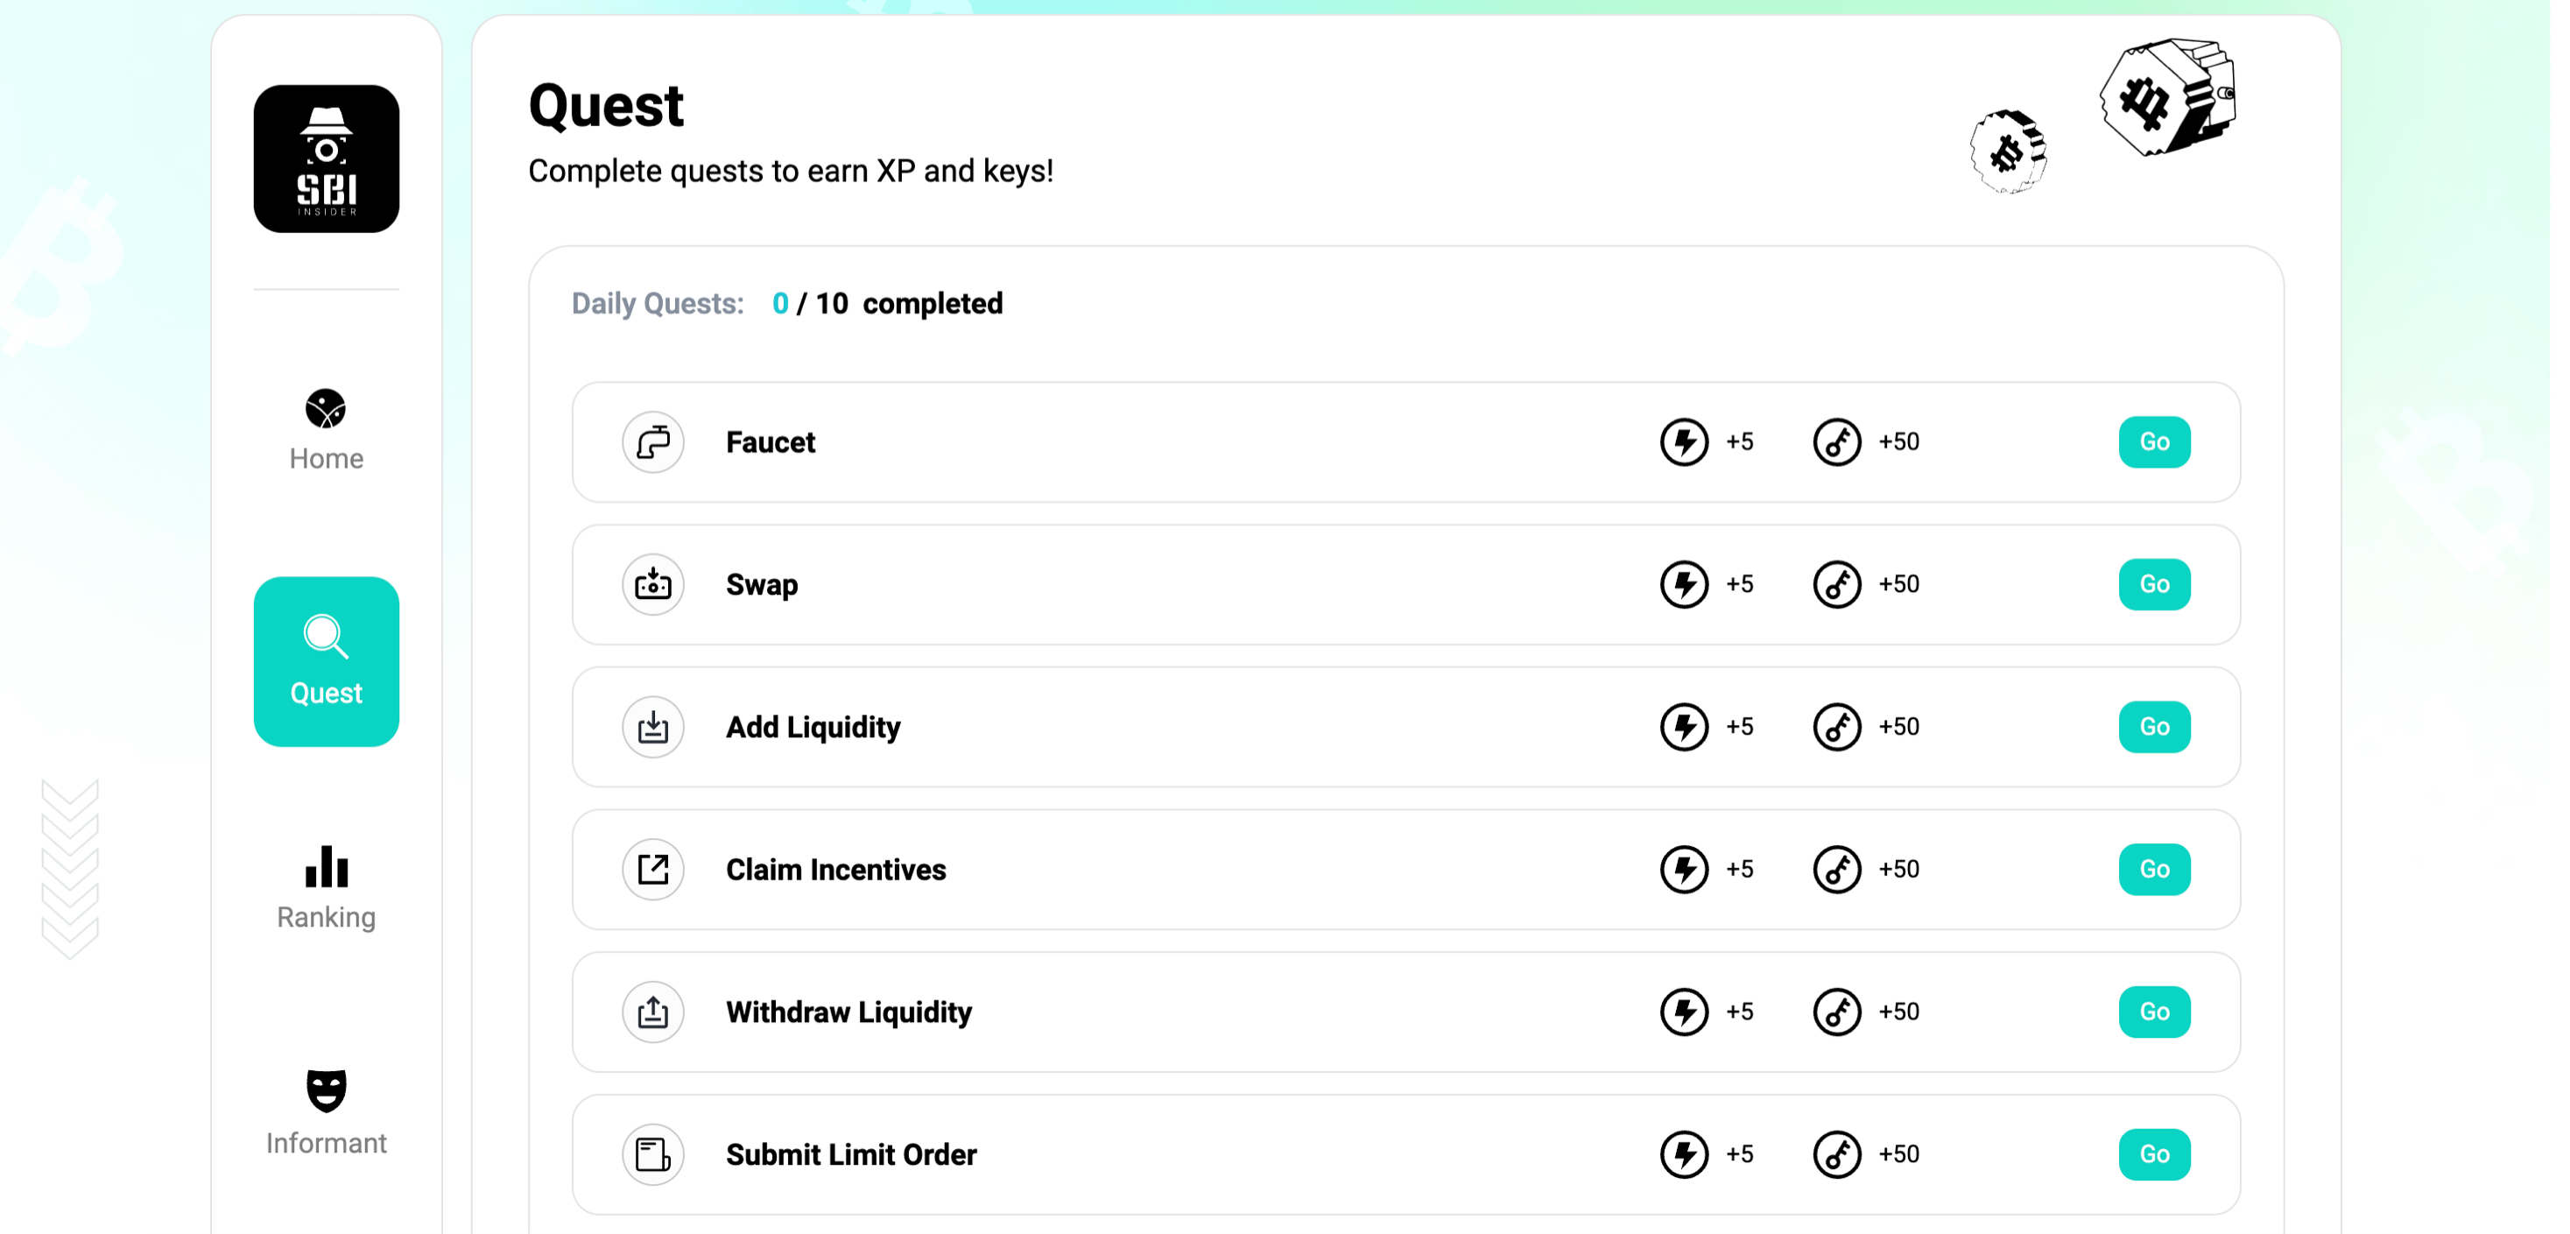Click the SBI Insider logo
Screen dimensions: 2570x1234
pyautogui.click(x=327, y=159)
